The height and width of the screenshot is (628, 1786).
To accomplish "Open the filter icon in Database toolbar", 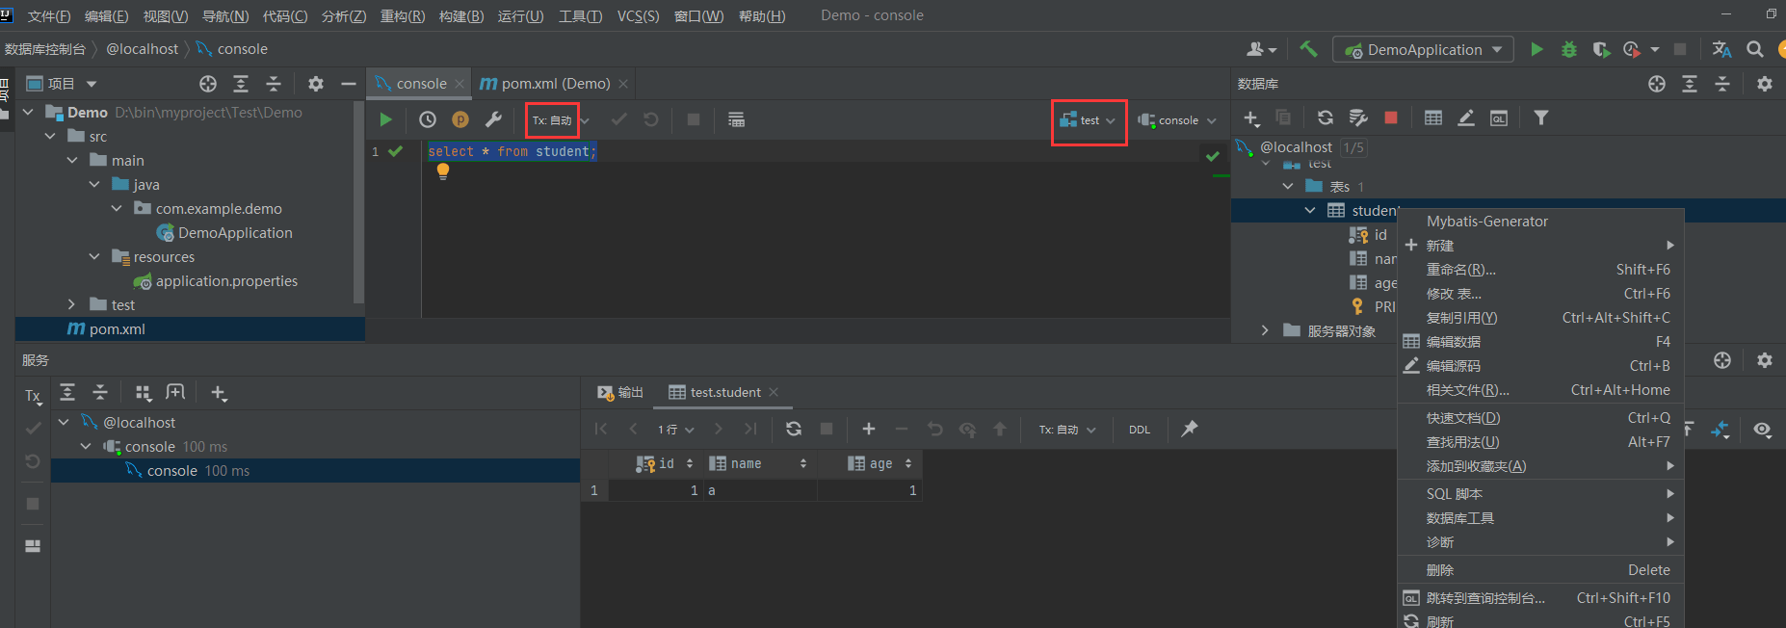I will pos(1541,118).
